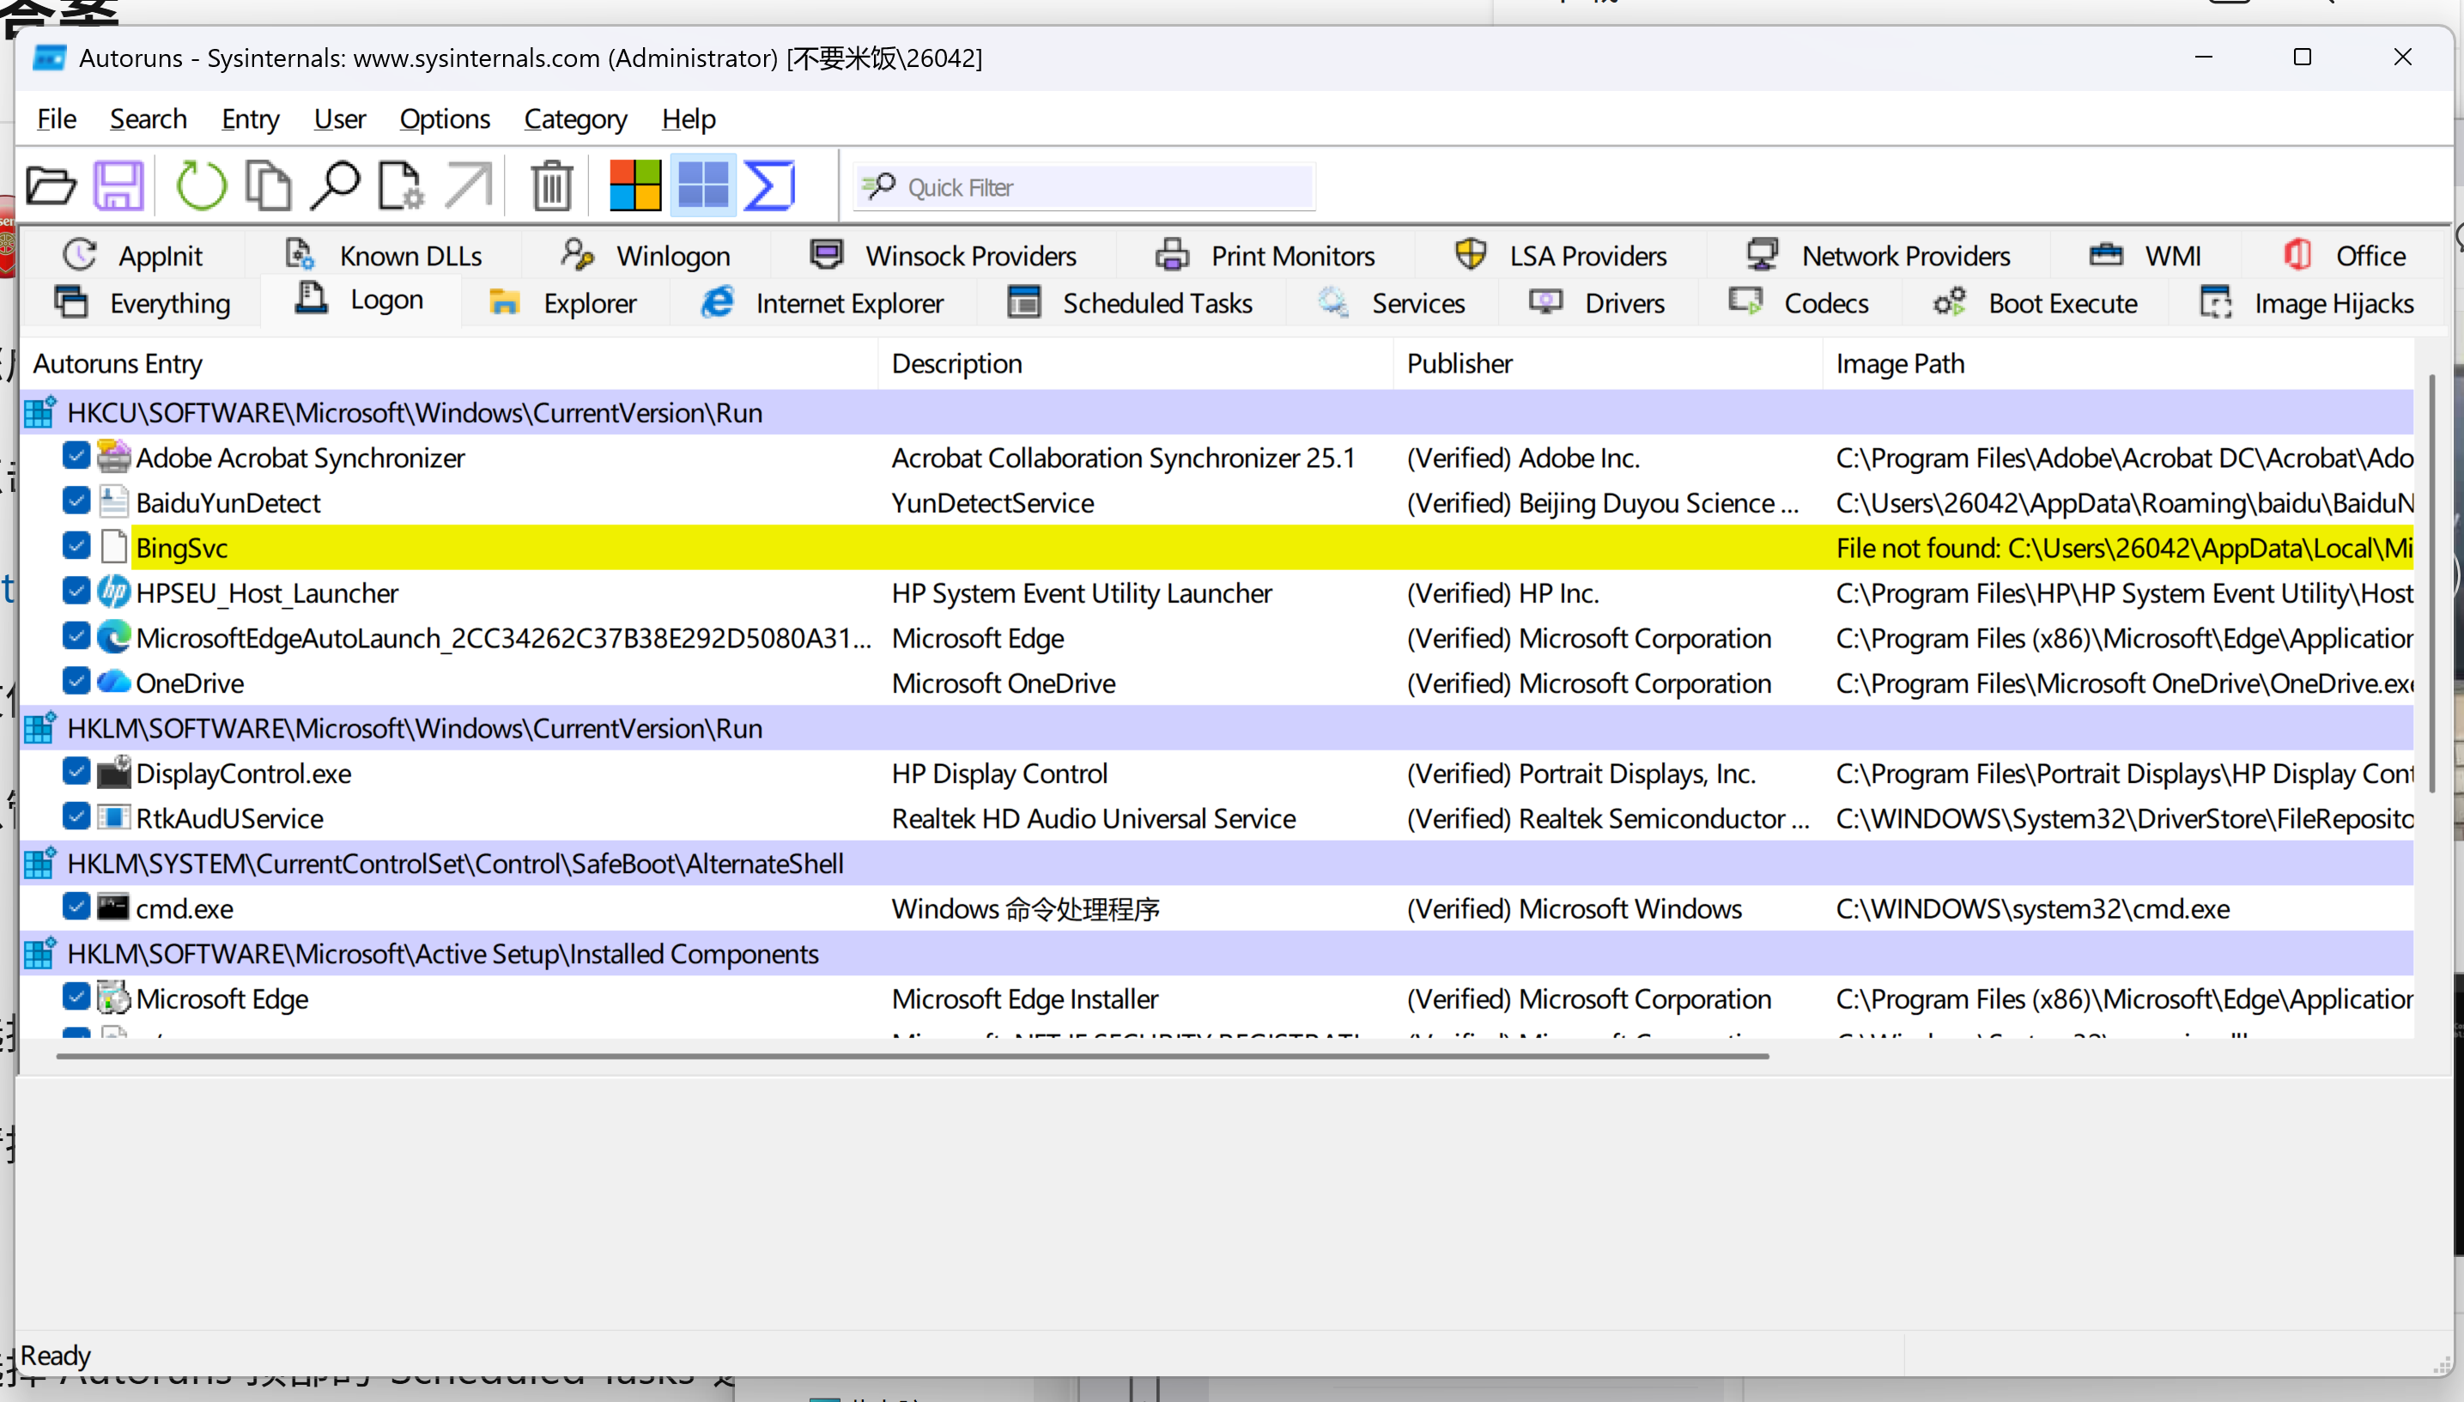Select the HKLM Run registry key row
This screenshot has height=1402, width=2464.
point(1217,728)
